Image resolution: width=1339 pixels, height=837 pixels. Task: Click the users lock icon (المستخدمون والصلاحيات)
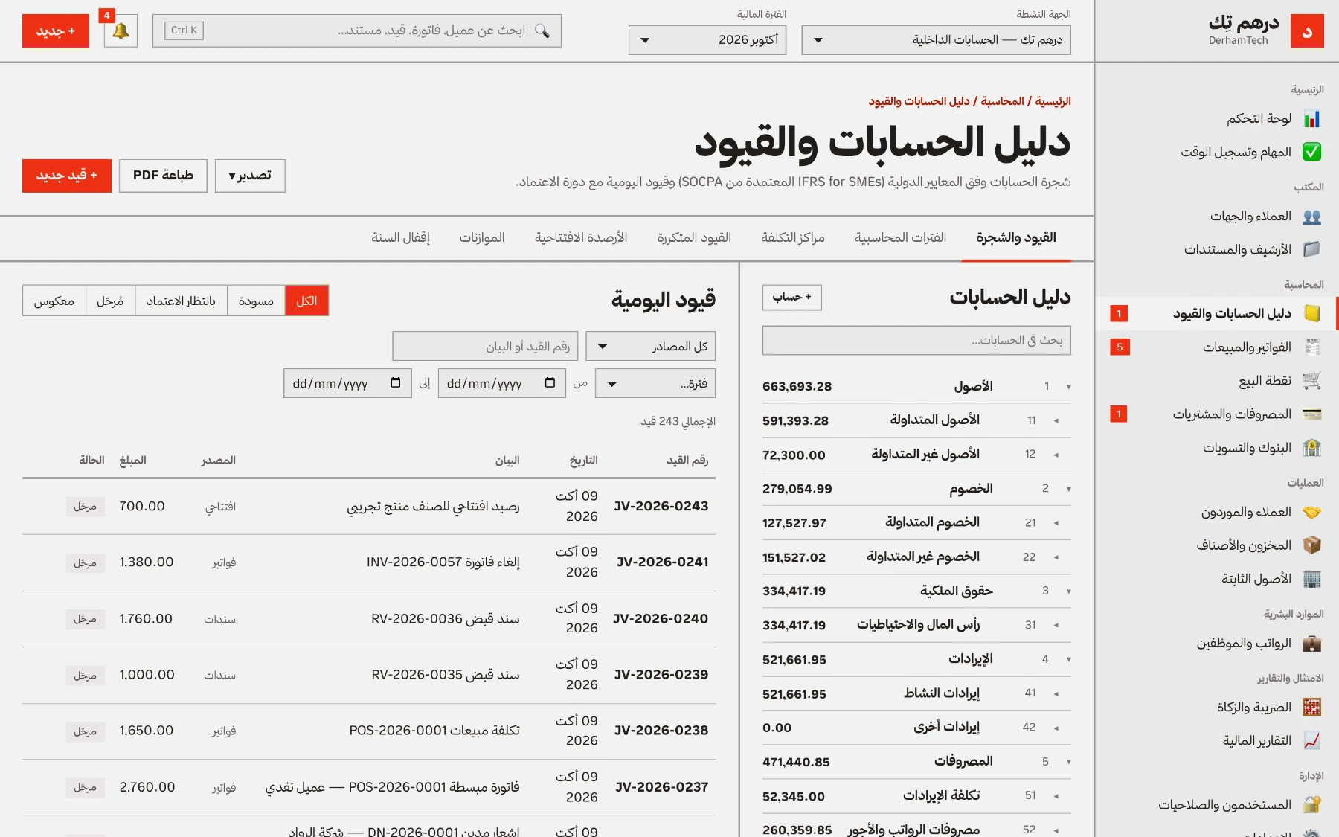pos(1311,805)
